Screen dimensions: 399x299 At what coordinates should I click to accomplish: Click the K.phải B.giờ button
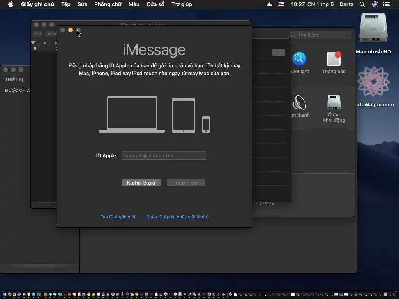click(x=141, y=183)
